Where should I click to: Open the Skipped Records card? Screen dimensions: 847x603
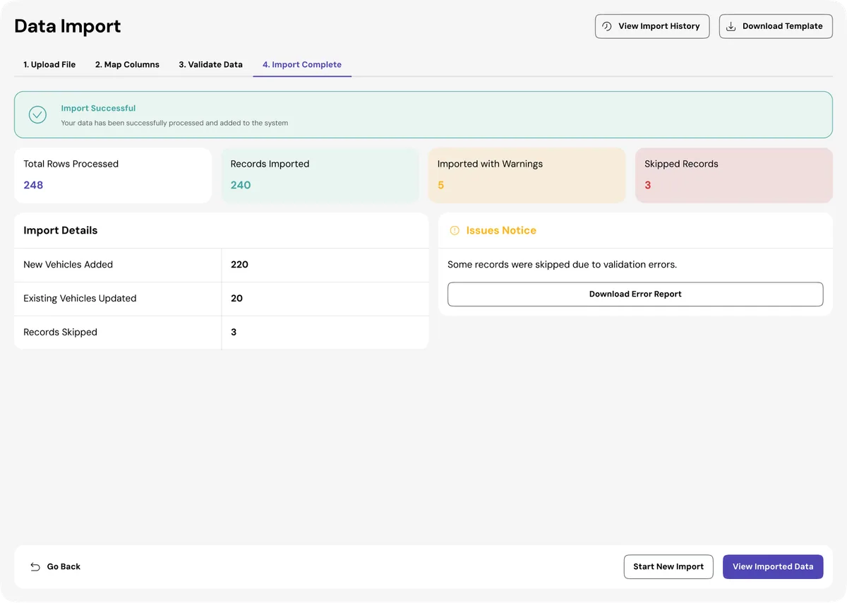733,175
